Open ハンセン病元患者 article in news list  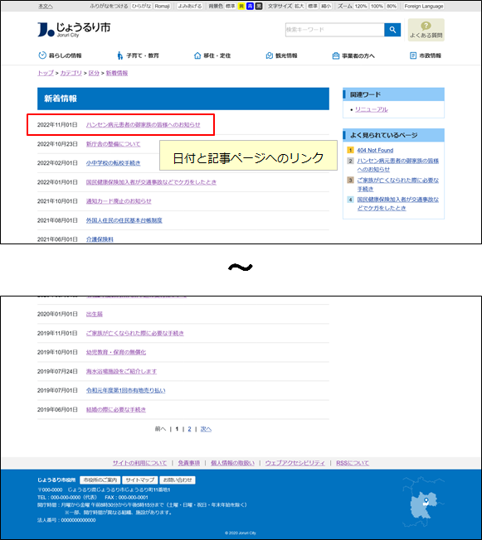click(144, 125)
